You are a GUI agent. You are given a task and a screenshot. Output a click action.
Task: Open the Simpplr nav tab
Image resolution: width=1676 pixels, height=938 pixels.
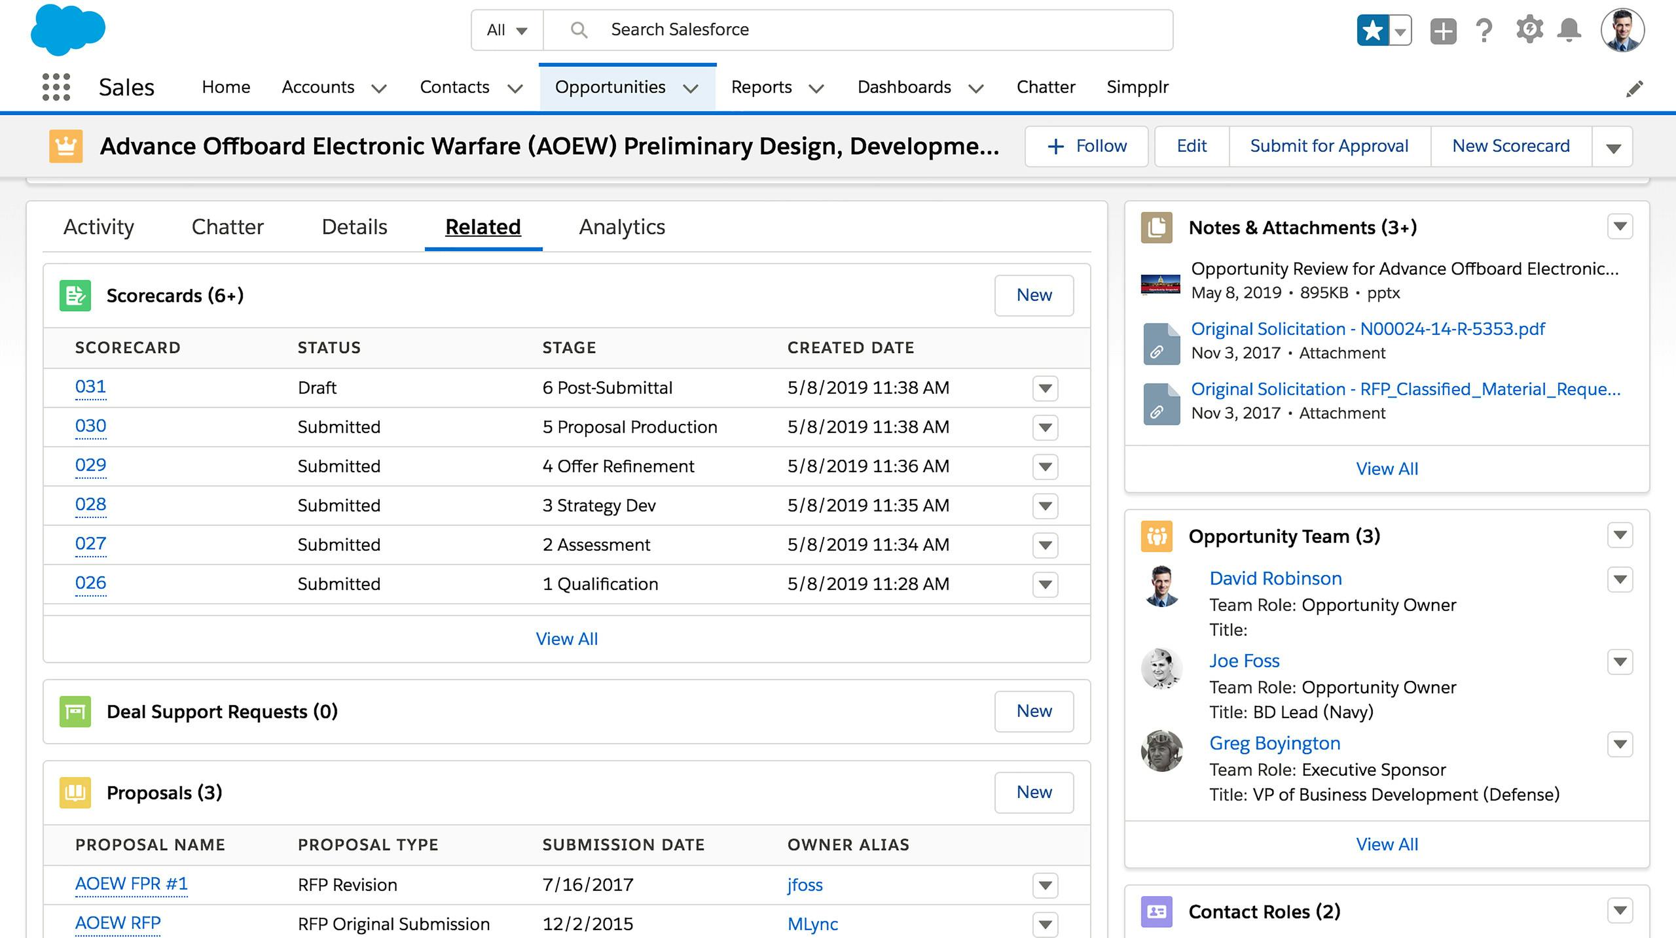click(x=1137, y=88)
